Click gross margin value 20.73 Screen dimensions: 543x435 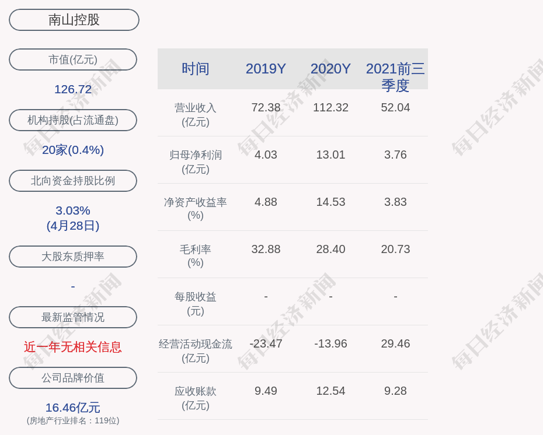point(395,250)
